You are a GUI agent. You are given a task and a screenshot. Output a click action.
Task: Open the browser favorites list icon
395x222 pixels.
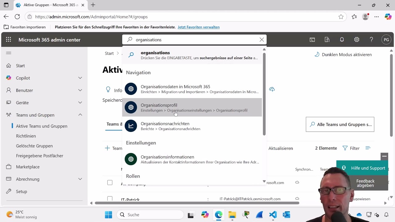tap(354, 17)
